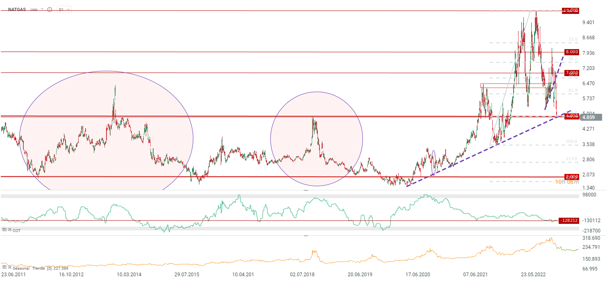Click the NATGAS symbol name

pyautogui.click(x=17, y=9)
